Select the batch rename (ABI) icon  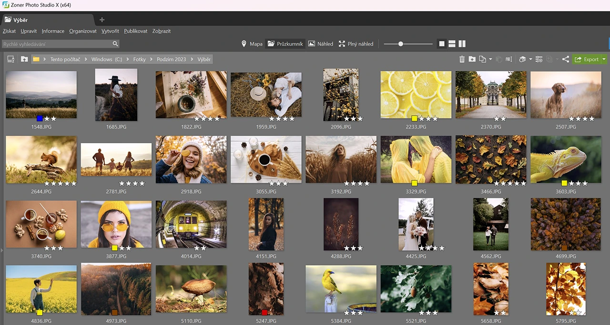(x=508, y=59)
